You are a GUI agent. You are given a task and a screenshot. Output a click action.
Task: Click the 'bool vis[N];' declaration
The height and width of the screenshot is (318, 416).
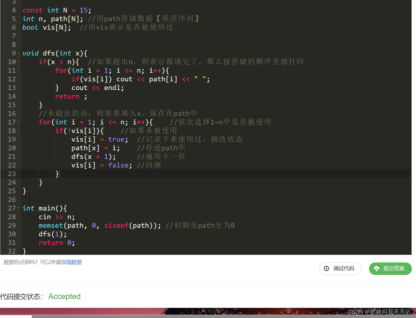(47, 27)
